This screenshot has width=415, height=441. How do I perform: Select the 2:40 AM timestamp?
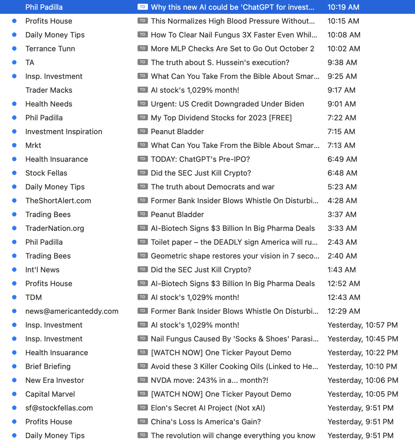click(x=342, y=256)
